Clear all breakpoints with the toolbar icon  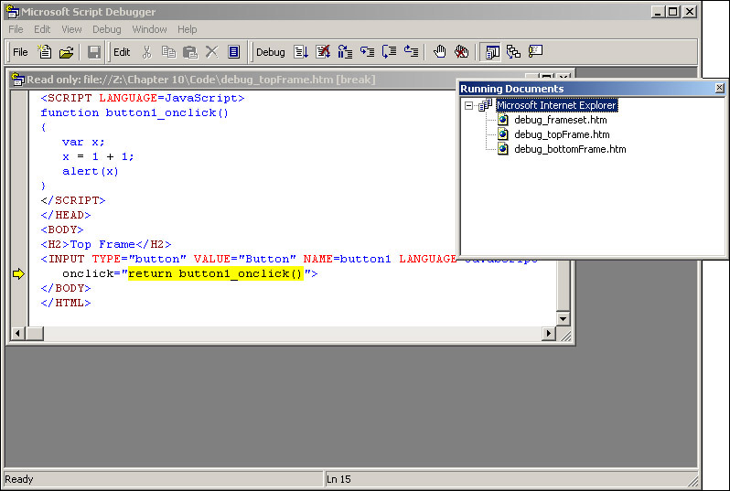[462, 52]
